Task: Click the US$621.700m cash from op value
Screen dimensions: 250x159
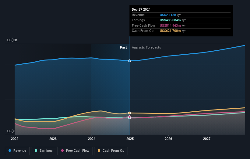Action: [x=170, y=31]
